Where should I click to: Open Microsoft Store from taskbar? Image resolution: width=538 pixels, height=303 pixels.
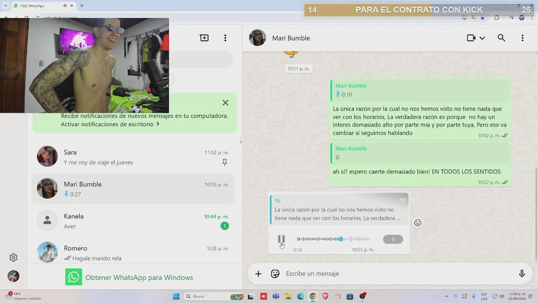pyautogui.click(x=350, y=296)
